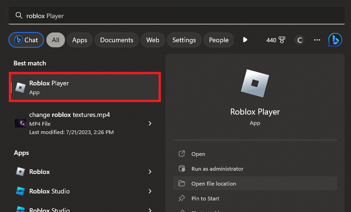Open the Bing Chat filter
351x212 pixels.
tap(26, 40)
